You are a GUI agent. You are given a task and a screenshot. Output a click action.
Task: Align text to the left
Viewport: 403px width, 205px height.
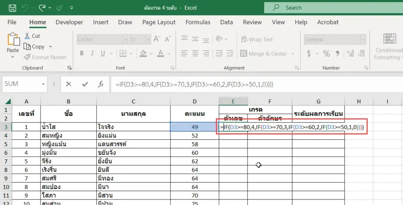pyautogui.click(x=185, y=53)
